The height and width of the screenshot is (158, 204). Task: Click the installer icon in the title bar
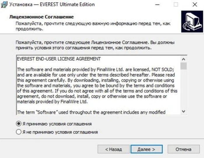point(4,5)
